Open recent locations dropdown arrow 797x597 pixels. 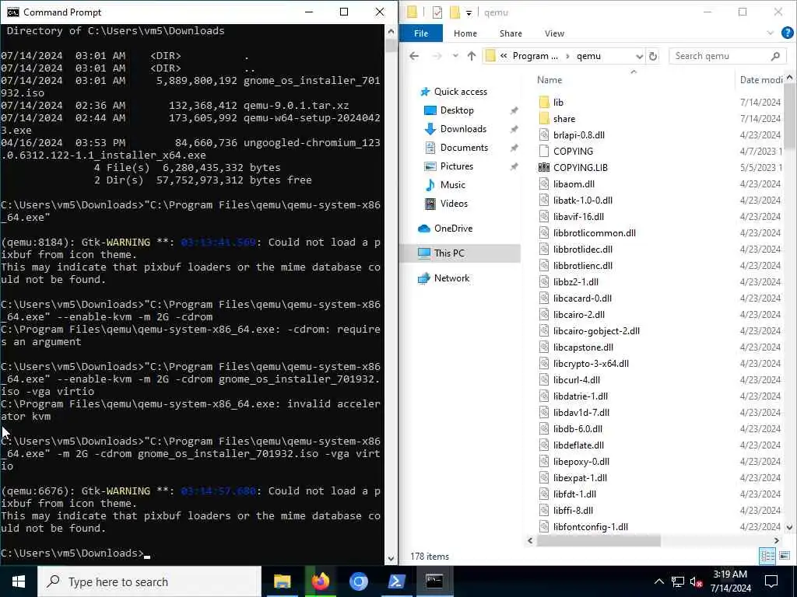pyautogui.click(x=455, y=56)
